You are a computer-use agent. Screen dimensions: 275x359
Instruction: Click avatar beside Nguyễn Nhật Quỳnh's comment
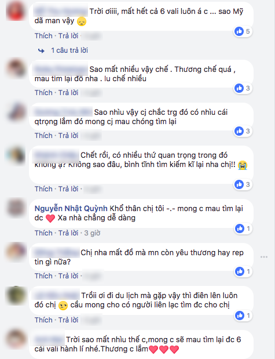point(16,208)
